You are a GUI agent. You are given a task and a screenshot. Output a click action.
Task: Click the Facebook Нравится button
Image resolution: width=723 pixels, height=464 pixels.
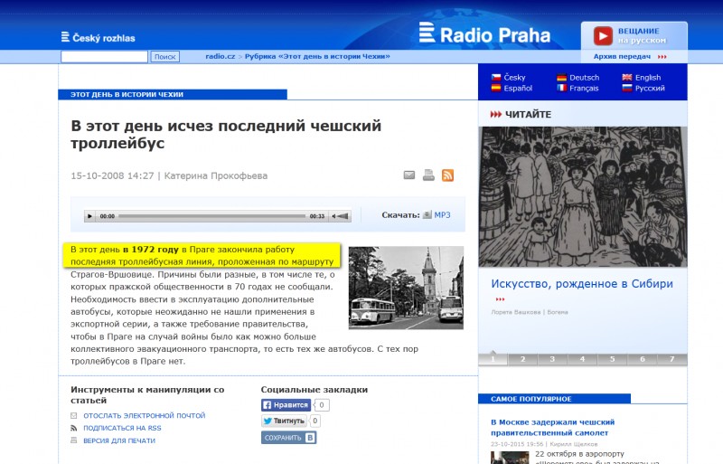(286, 405)
